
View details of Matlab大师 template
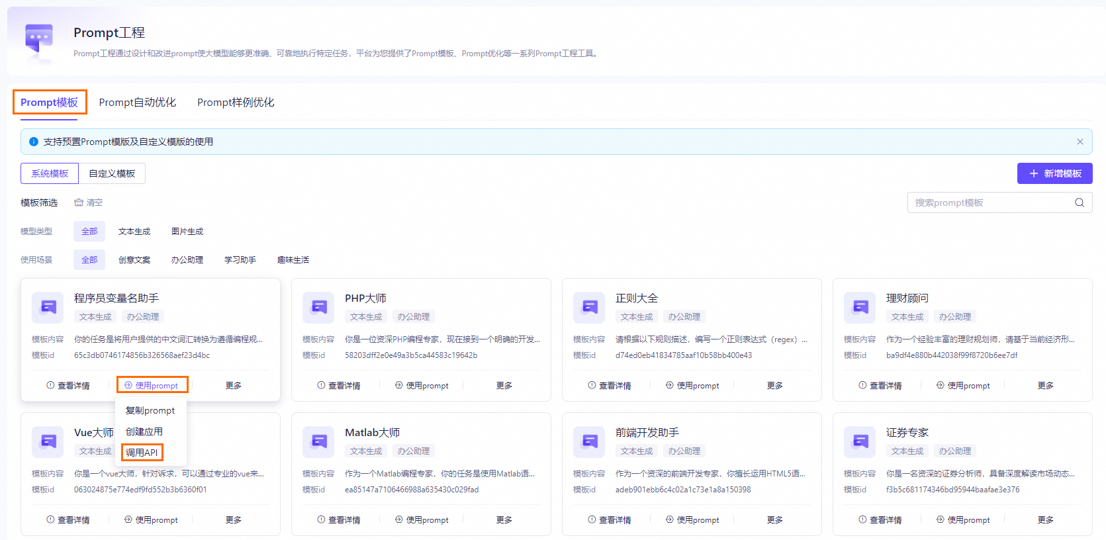coord(339,519)
